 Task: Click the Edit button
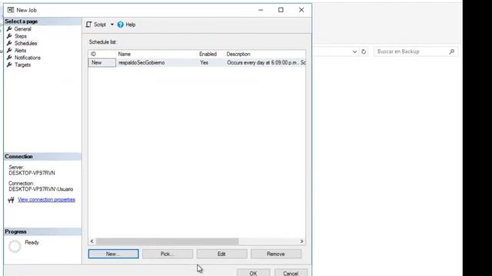coord(221,254)
